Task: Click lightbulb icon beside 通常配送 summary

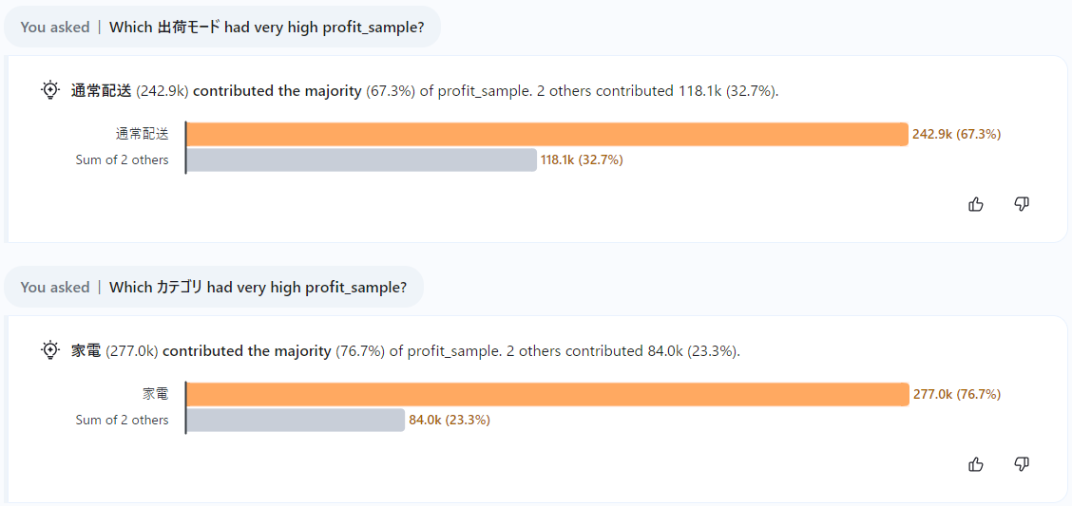Action: point(50,91)
